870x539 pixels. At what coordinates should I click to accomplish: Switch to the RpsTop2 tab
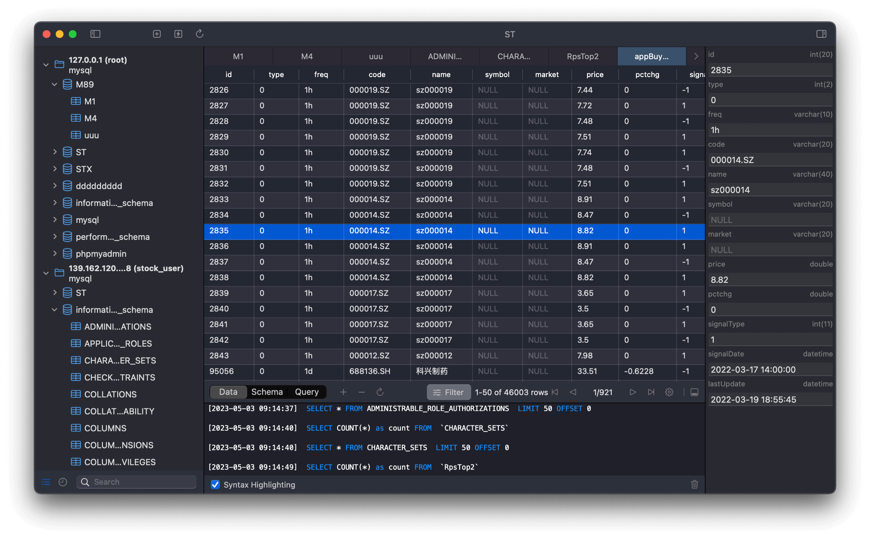point(582,56)
